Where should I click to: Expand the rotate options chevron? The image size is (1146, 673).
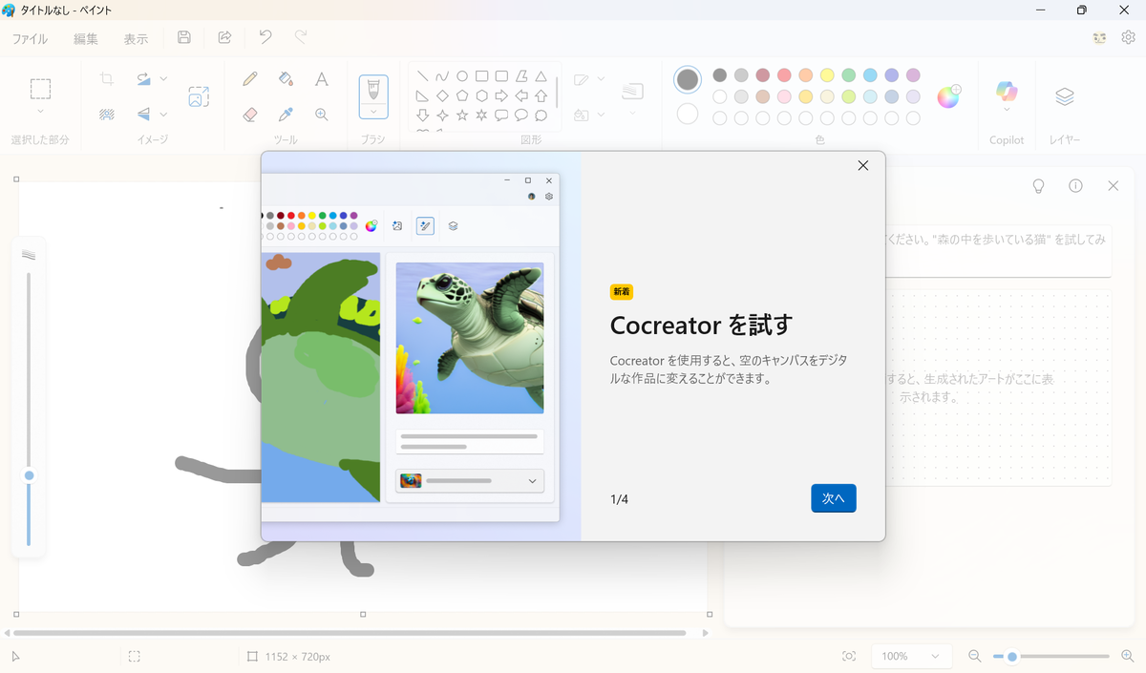coord(163,79)
